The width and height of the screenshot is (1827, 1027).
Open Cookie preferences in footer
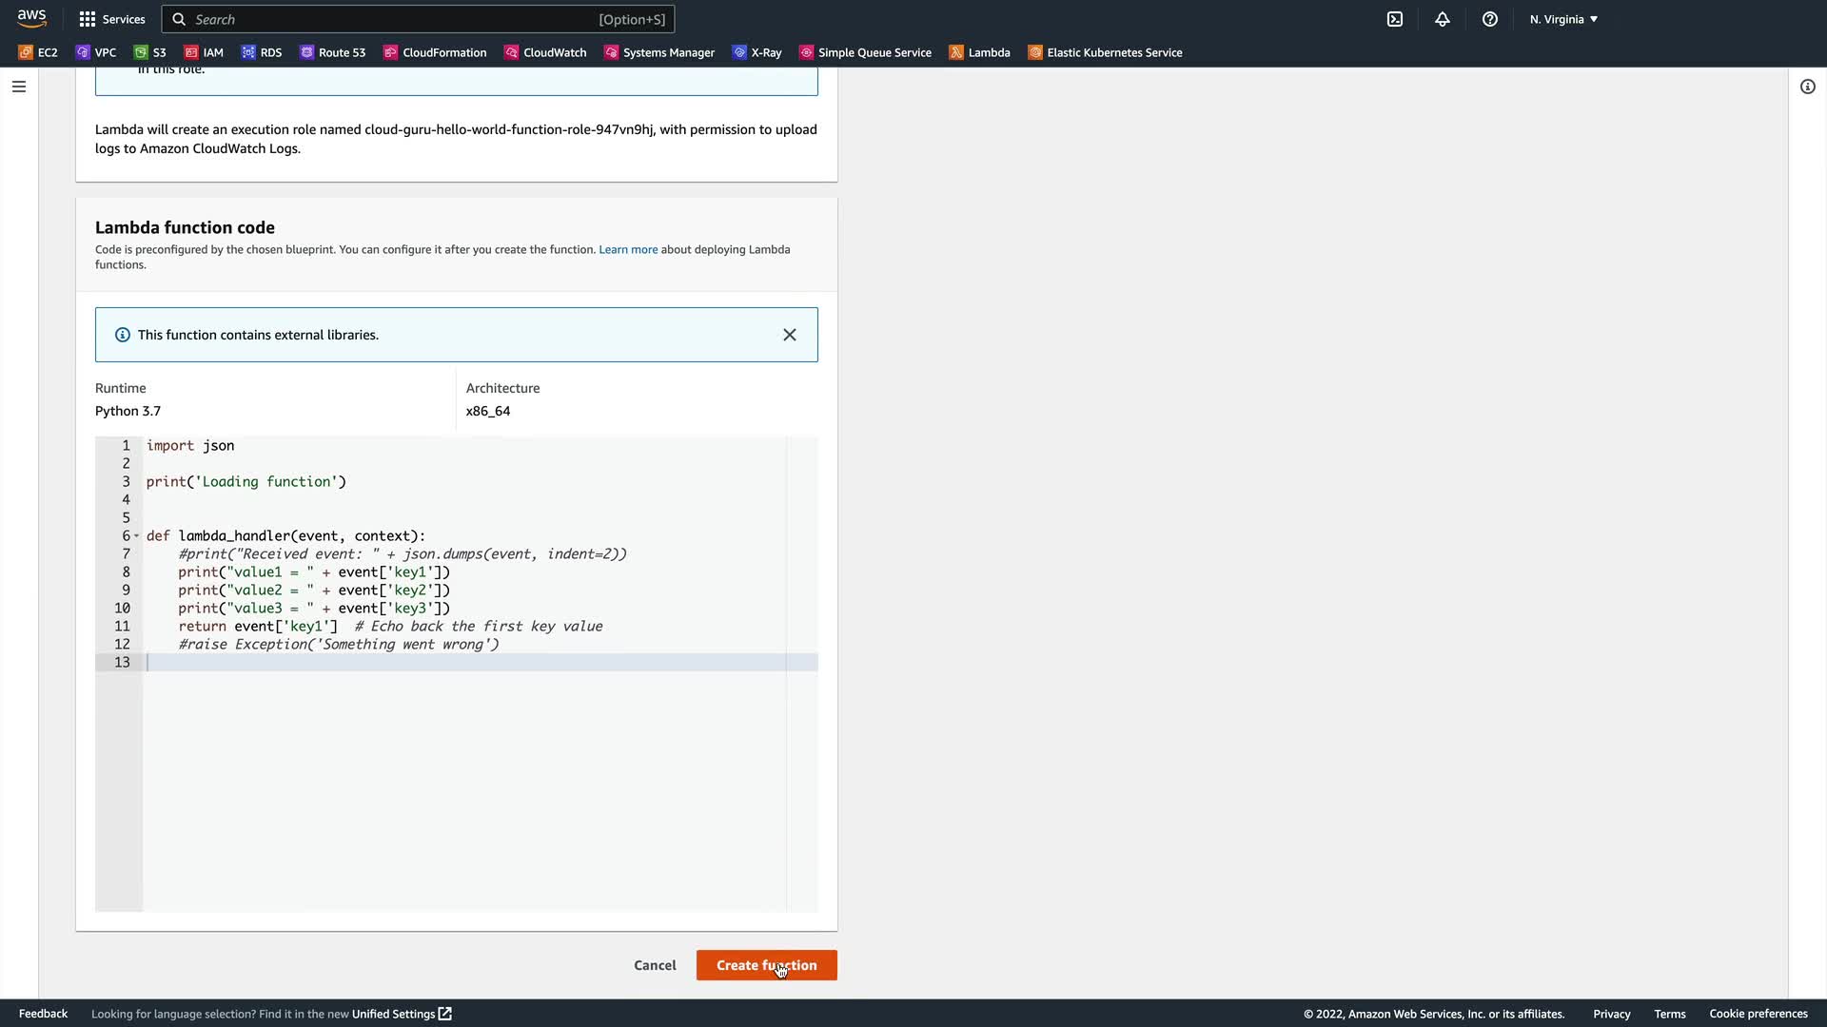tap(1758, 1014)
